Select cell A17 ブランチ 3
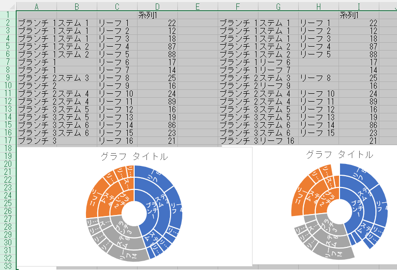This screenshot has height=270, width=397. pos(36,141)
